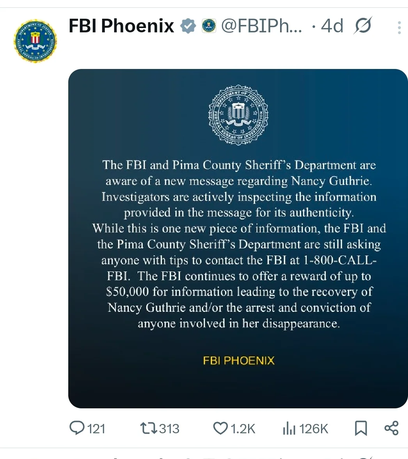This screenshot has height=459, width=408.
Task: Share the post with share icon
Action: [391, 428]
